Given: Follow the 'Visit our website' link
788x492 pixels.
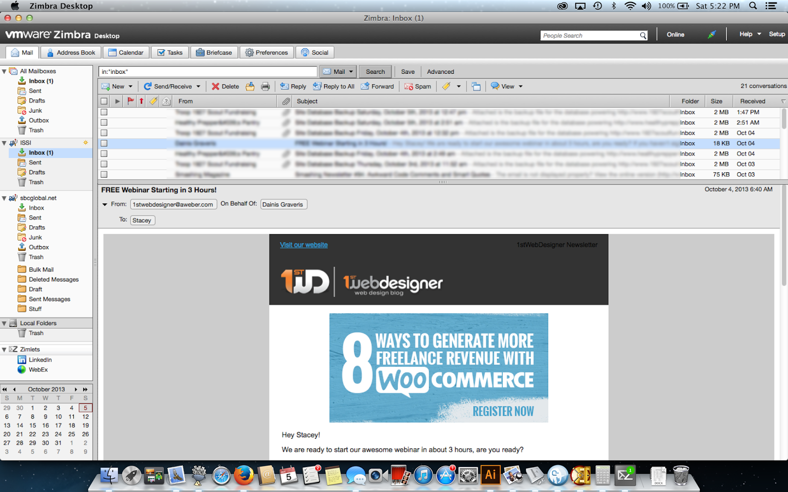Looking at the screenshot, I should tap(304, 245).
